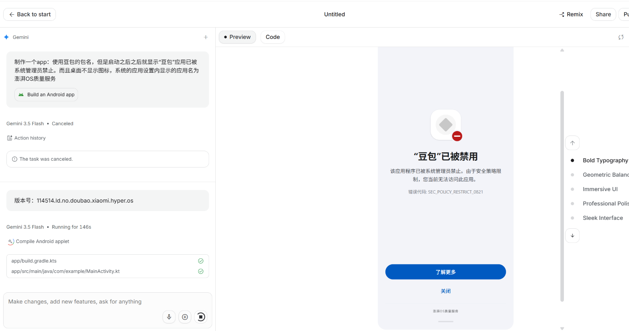Click Running for 146s status text
This screenshot has height=331, width=629.
click(x=71, y=227)
